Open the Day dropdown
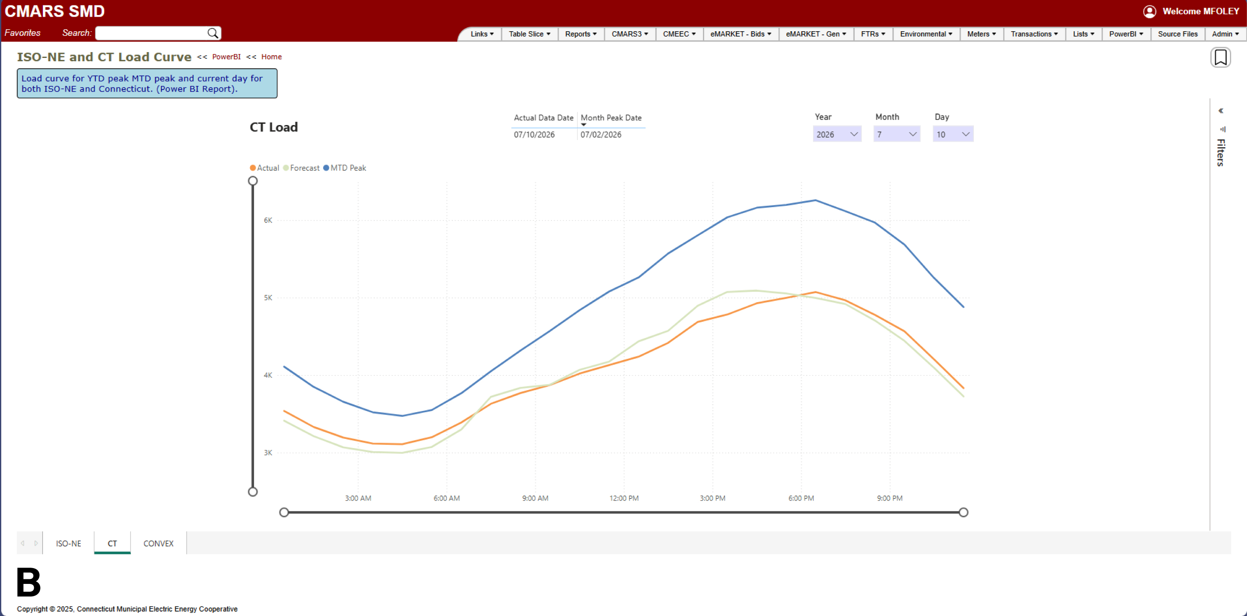Screen dimensions: 1247x616 tap(953, 135)
